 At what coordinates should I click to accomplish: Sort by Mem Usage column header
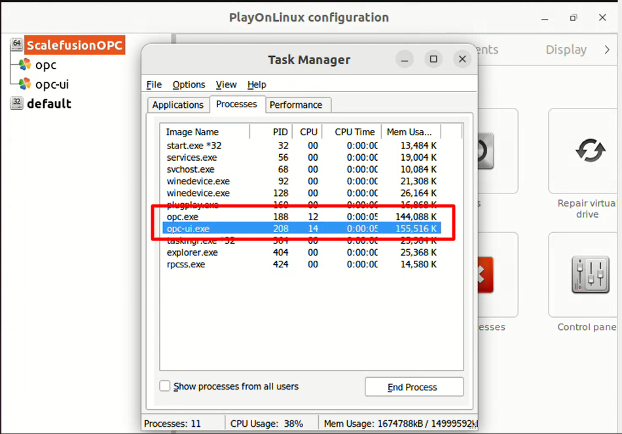pyautogui.click(x=411, y=132)
